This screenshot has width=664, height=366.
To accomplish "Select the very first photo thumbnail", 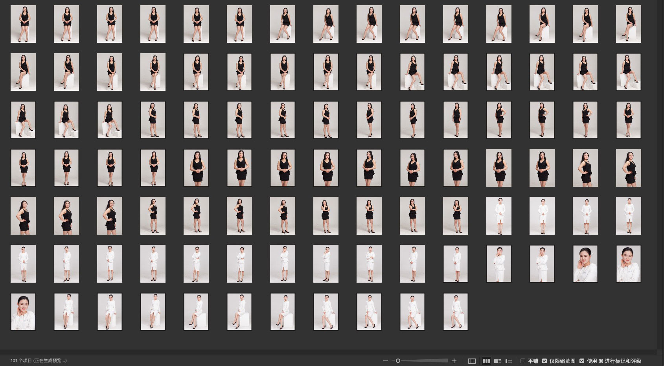I will 23,24.
